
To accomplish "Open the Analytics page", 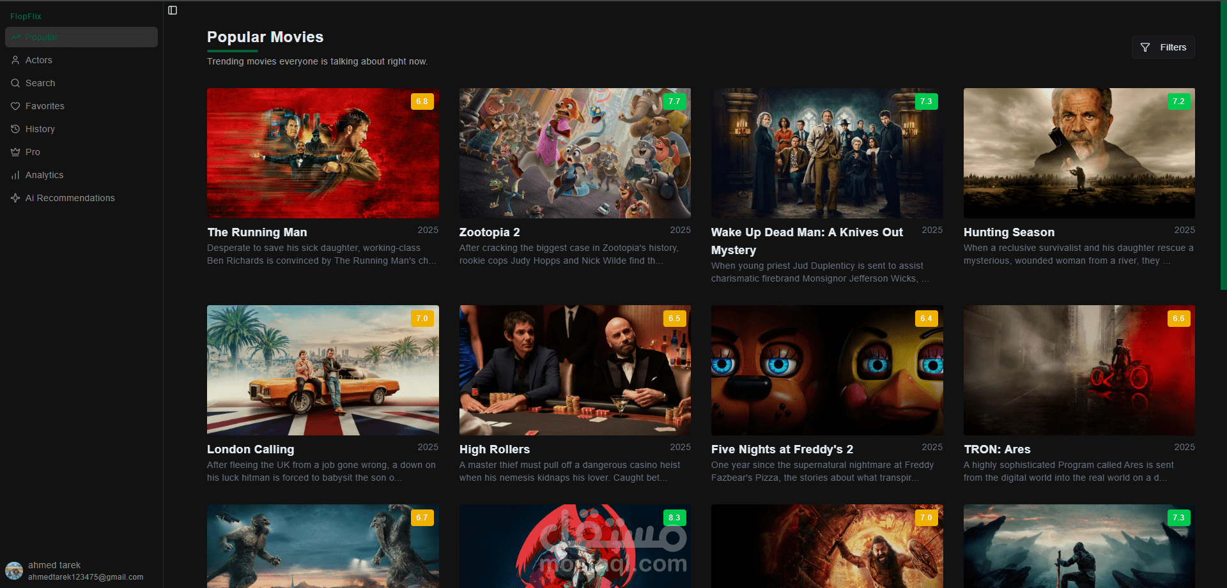I will pos(81,175).
